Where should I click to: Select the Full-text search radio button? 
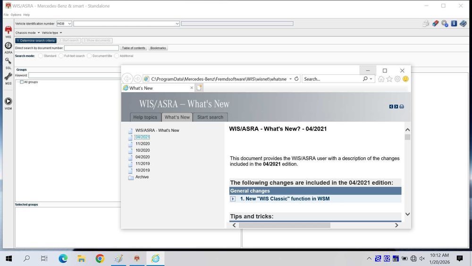61,56
